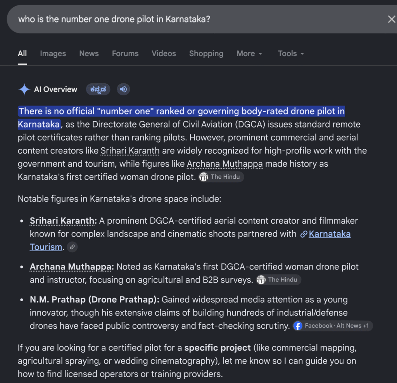Switch AI Overview language to Kannada

pyautogui.click(x=98, y=90)
